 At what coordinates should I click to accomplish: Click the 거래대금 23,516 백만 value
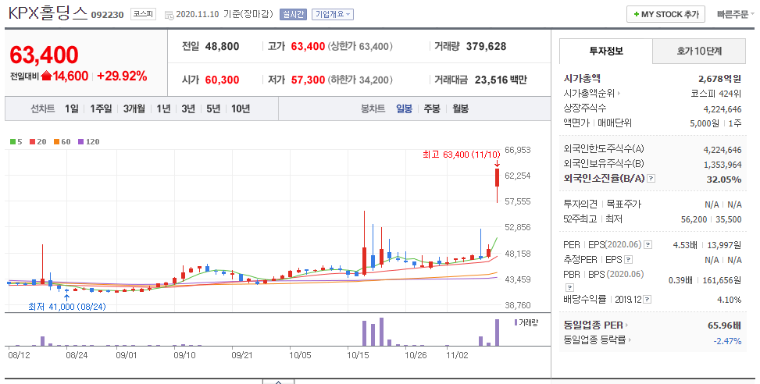[501, 80]
